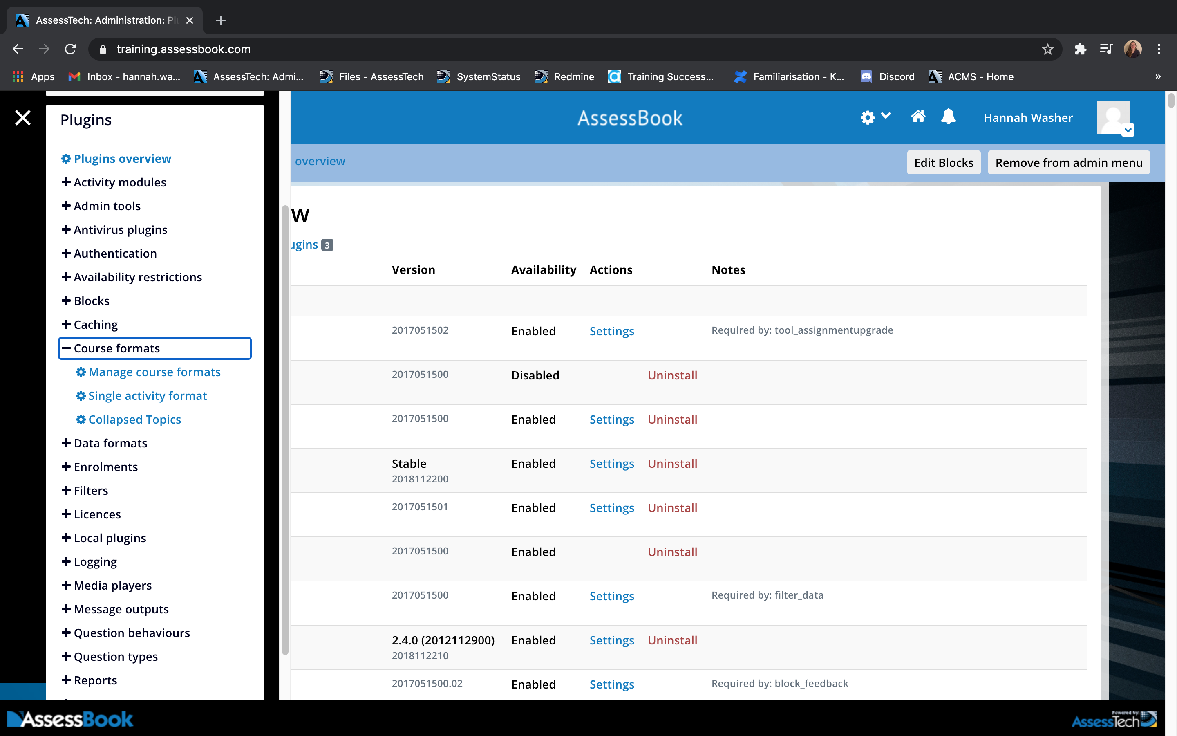Image resolution: width=1177 pixels, height=736 pixels.
Task: Click the browser forward arrow
Action: pos(44,49)
